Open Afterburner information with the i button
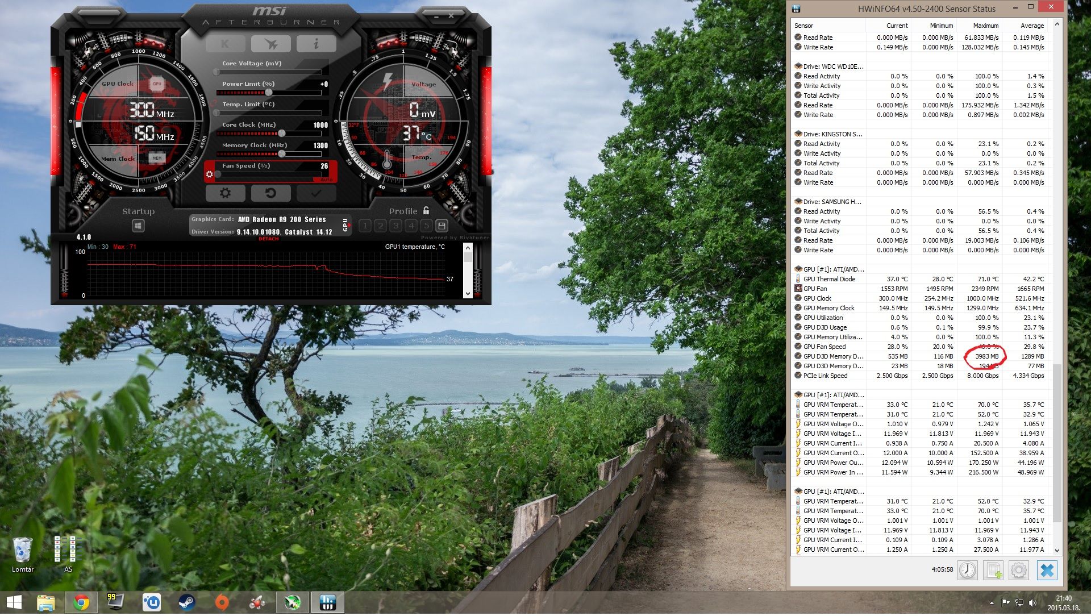1091x616 pixels. tap(316, 44)
